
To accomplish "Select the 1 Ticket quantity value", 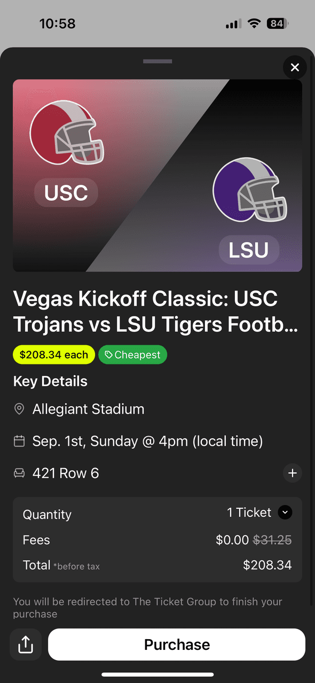I will (x=249, y=513).
